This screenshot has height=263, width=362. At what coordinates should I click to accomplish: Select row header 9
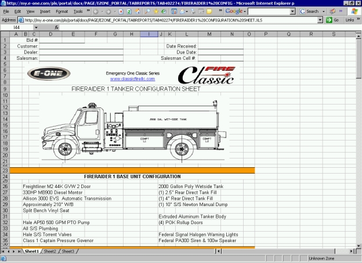click(5, 89)
